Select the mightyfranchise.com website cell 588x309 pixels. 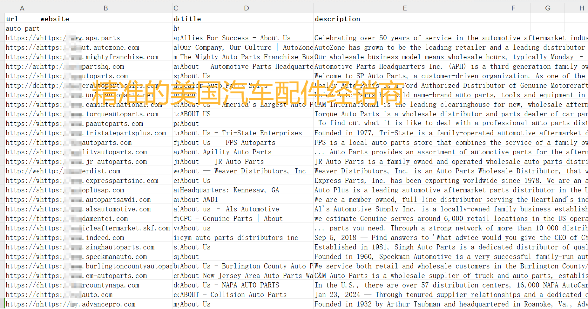click(106, 57)
